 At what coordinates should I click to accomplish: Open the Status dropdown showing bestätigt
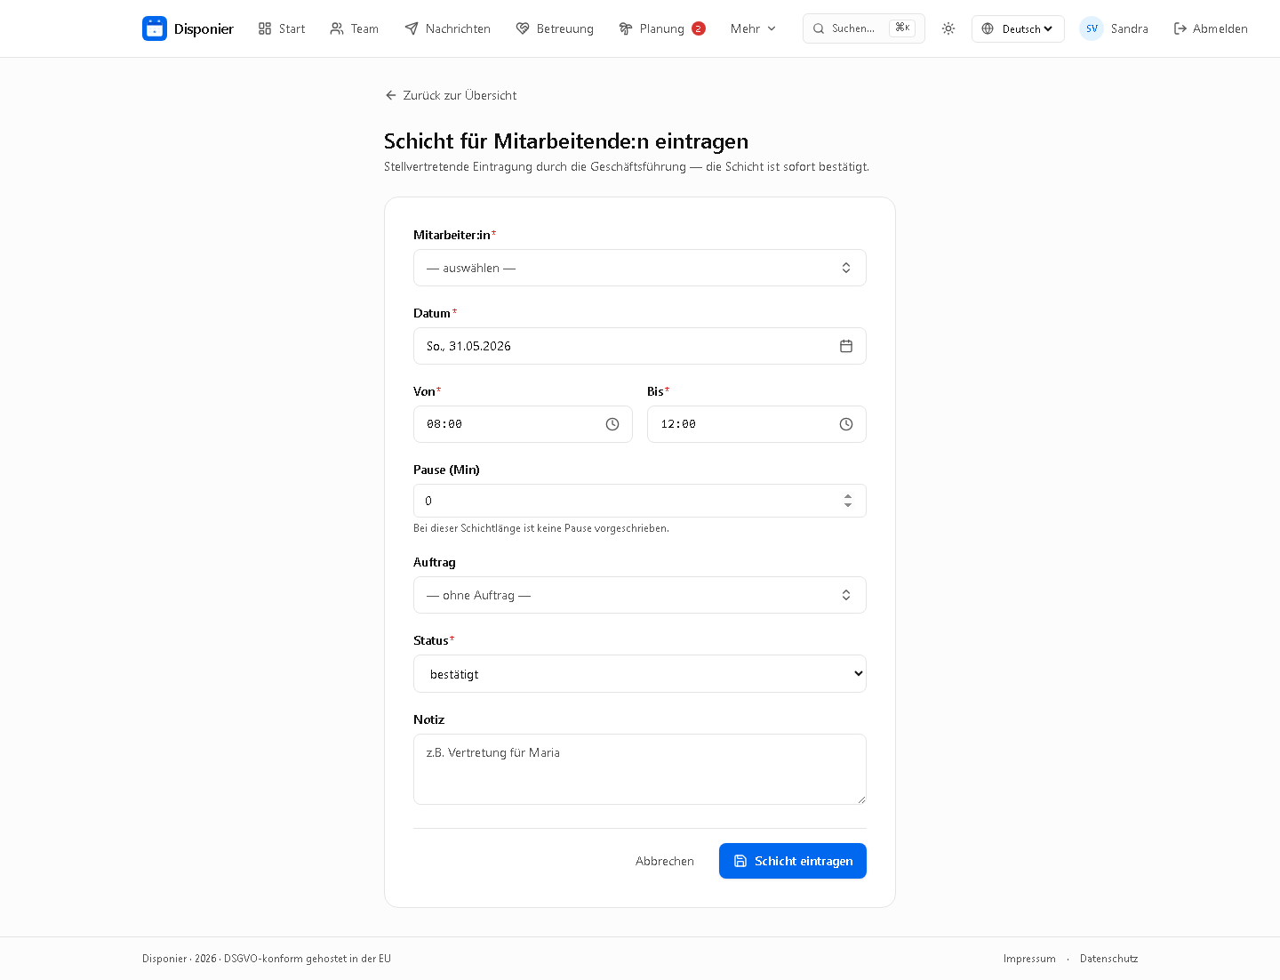(x=640, y=674)
